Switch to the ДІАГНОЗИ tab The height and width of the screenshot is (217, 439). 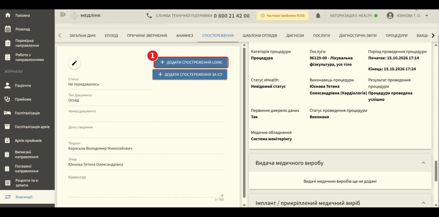tap(295, 35)
